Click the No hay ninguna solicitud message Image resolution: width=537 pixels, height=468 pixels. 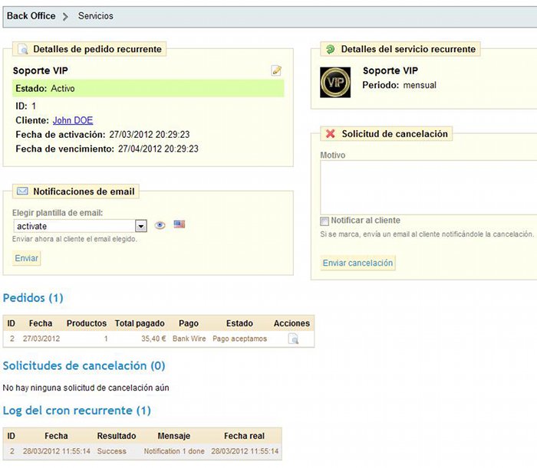coord(86,388)
